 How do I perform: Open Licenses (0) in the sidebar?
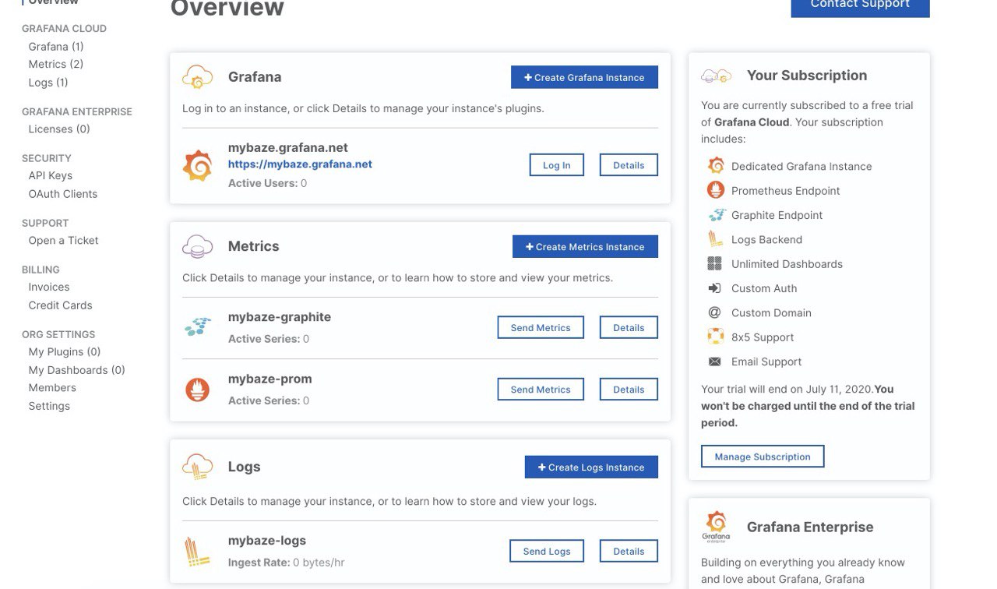click(x=59, y=129)
